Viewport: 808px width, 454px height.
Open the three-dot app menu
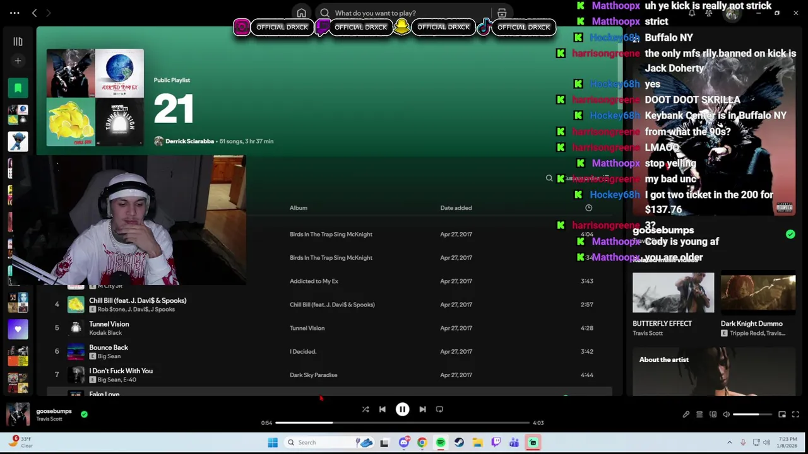15,13
